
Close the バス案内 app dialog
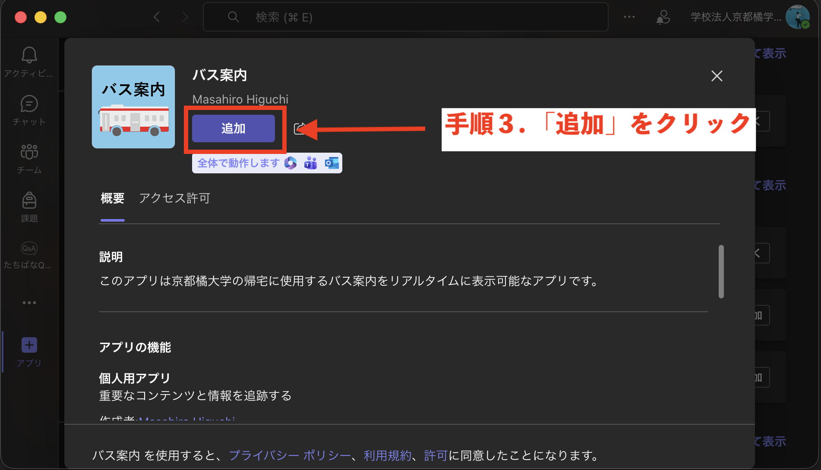(717, 76)
